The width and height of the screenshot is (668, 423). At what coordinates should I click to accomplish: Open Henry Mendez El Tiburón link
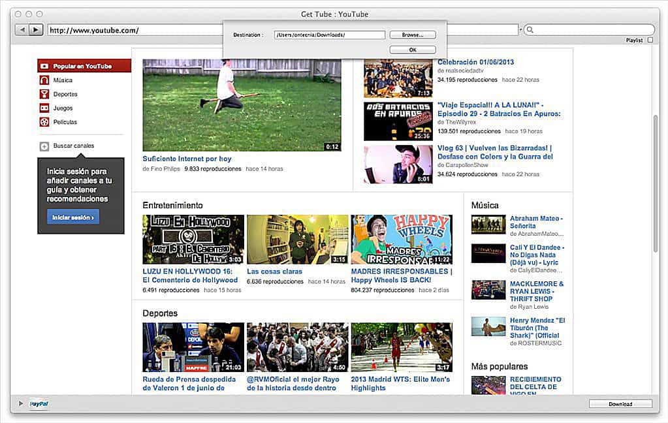(537, 328)
